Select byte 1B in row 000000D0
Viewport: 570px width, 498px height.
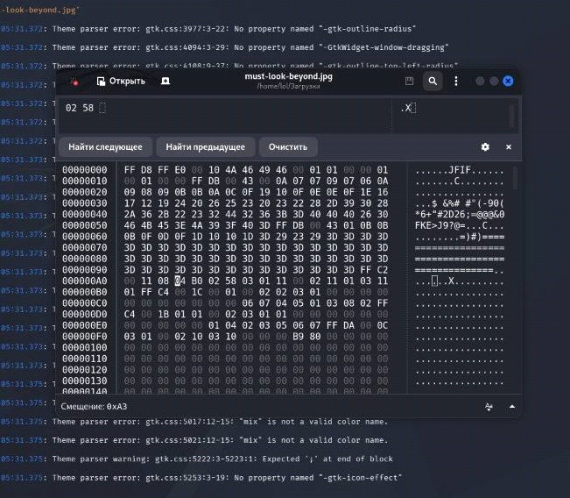tap(163, 314)
